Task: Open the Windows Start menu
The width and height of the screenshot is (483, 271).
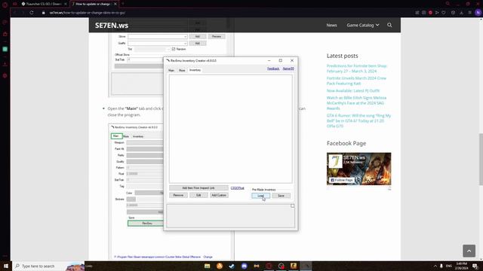Action: point(6,266)
